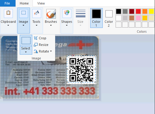Select the Color 2 white swatch button
Viewport: 155px width, 114px height.
pyautogui.click(x=109, y=14)
